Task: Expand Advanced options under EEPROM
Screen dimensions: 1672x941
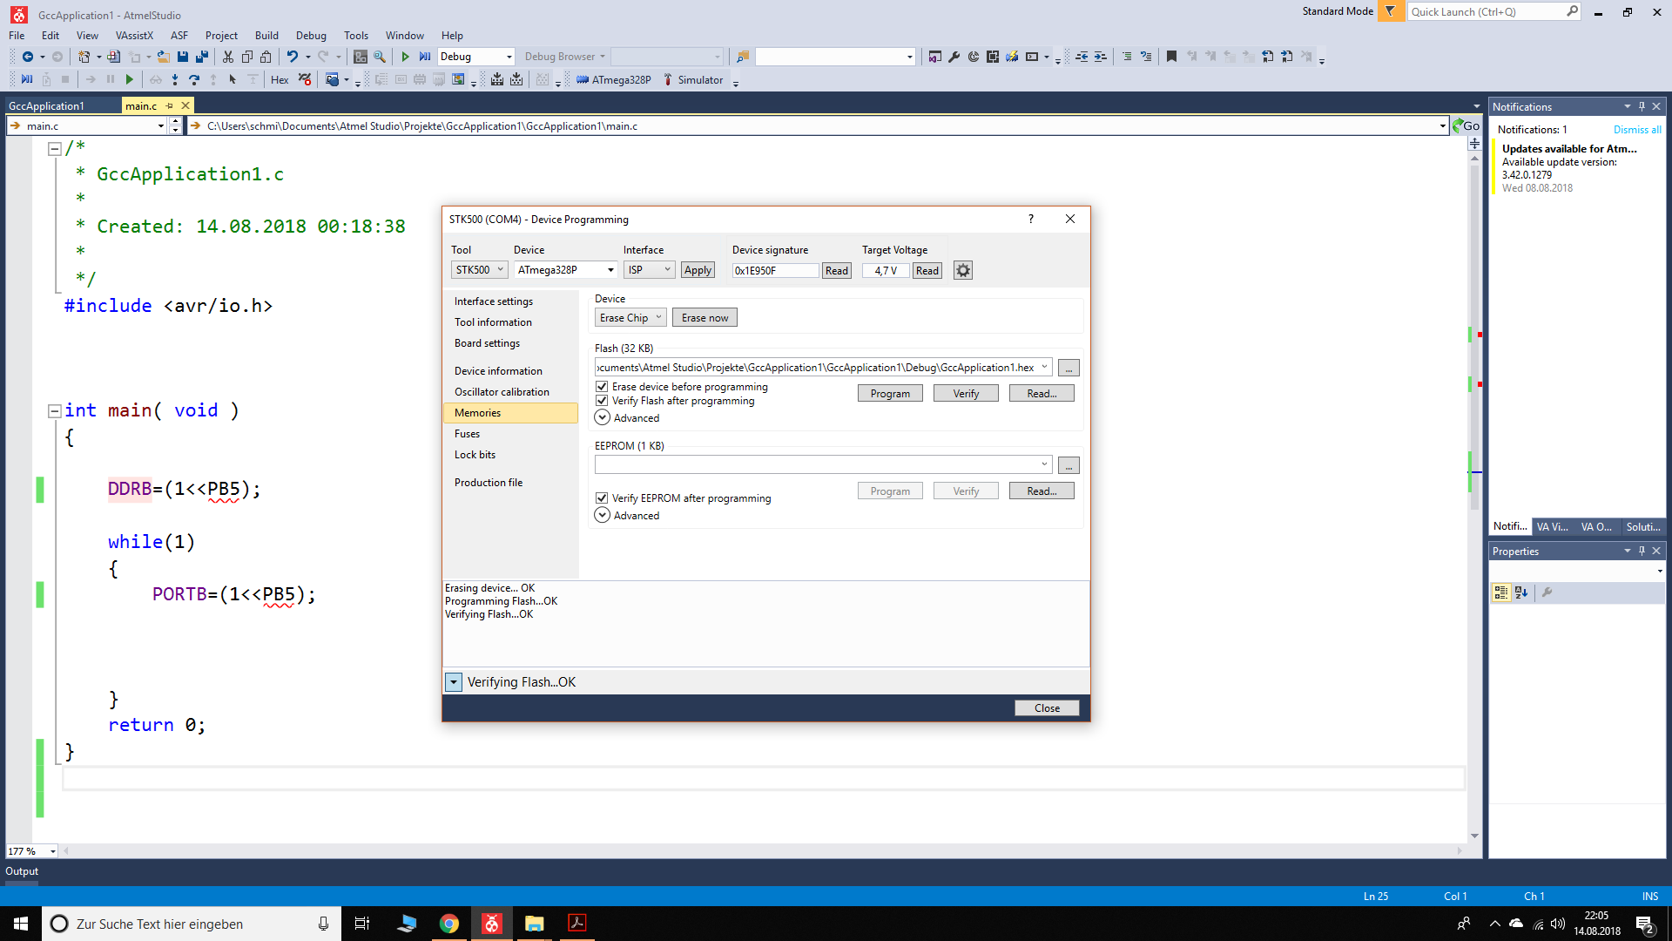Action: point(602,516)
